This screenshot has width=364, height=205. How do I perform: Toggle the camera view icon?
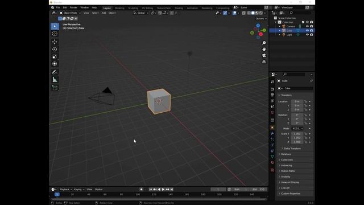[264, 56]
